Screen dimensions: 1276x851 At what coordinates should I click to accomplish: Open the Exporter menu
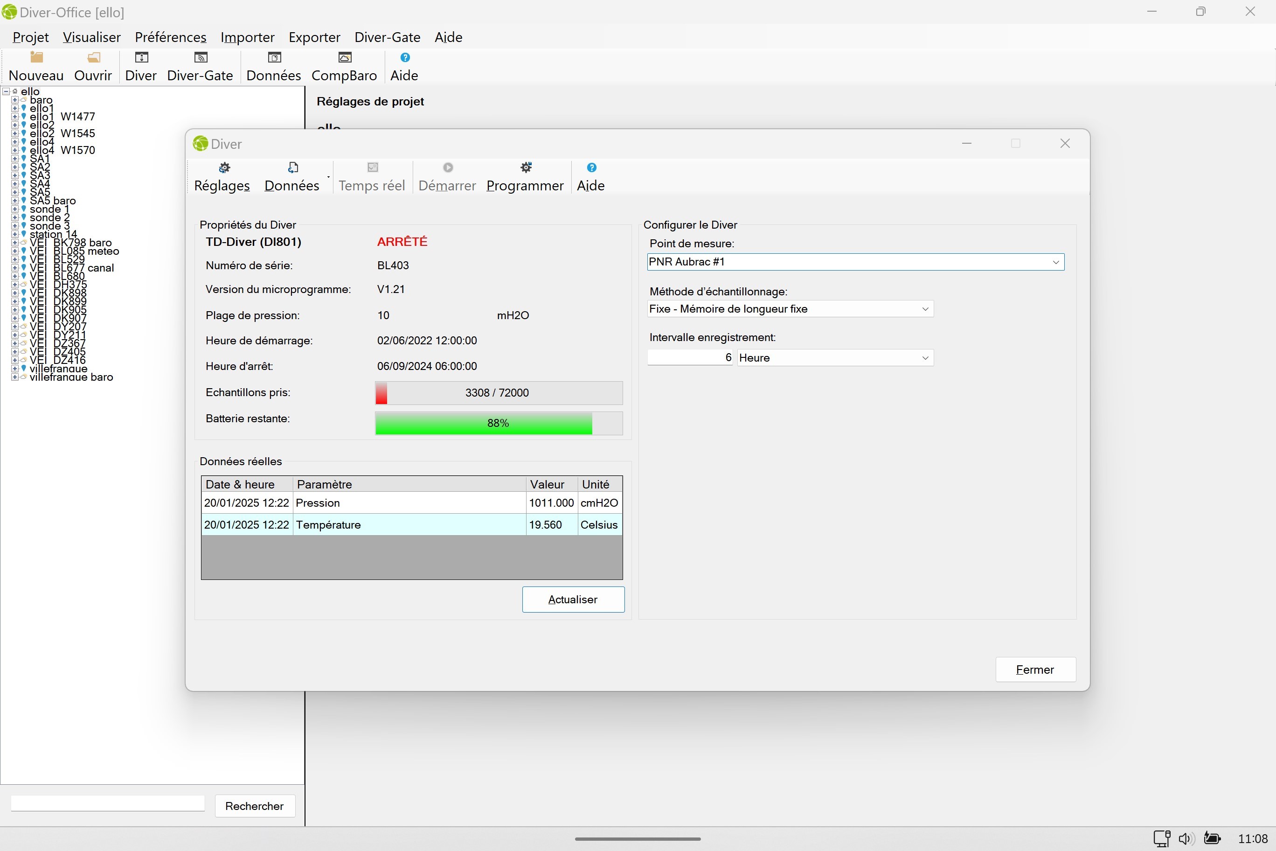314,37
